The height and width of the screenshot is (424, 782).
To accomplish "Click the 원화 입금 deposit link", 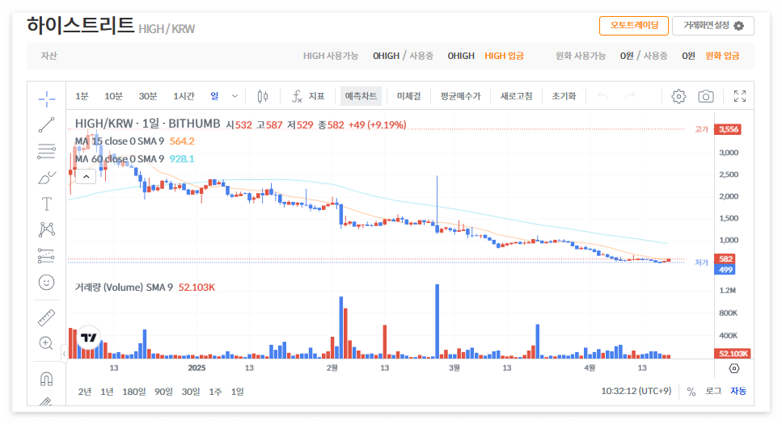I will coord(722,56).
